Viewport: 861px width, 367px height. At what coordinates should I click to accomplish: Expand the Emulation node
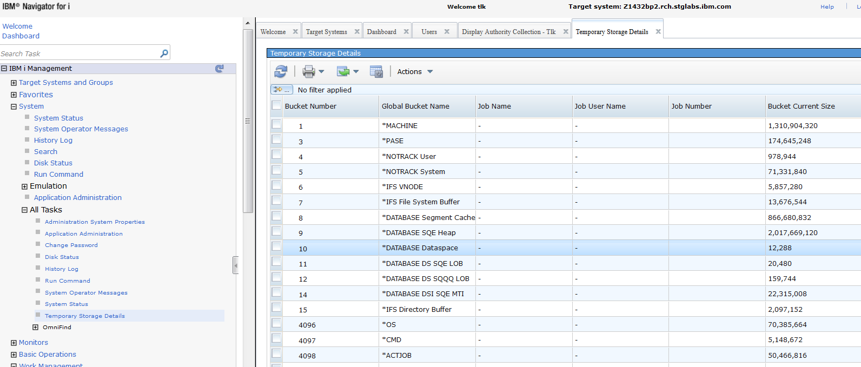coord(24,186)
